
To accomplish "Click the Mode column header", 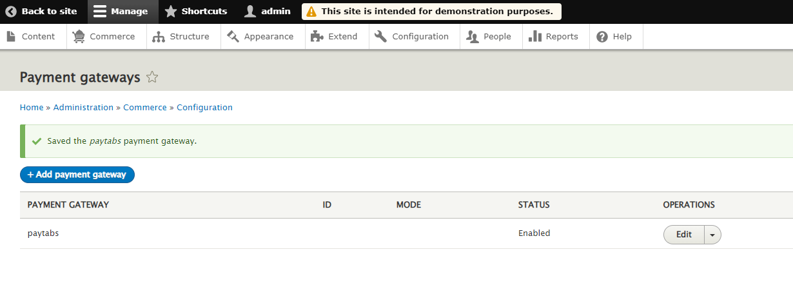I will (x=409, y=205).
